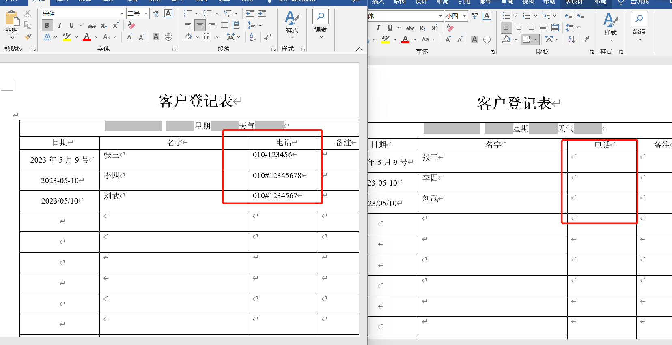672x345 pixels.
Task: Open 审阅 tab in right window
Action: pos(507,2)
